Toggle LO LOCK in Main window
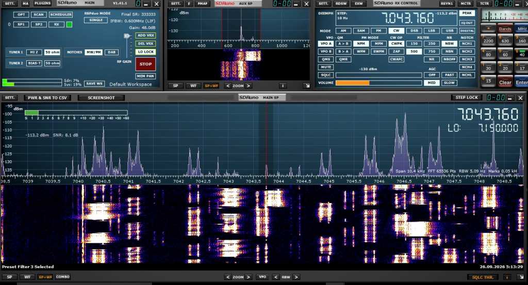528x285 pixels. click(146, 52)
